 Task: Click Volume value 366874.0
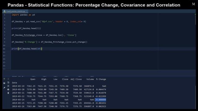coord(89,86)
